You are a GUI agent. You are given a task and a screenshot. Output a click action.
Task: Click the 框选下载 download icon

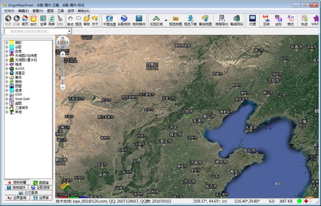click(190, 20)
